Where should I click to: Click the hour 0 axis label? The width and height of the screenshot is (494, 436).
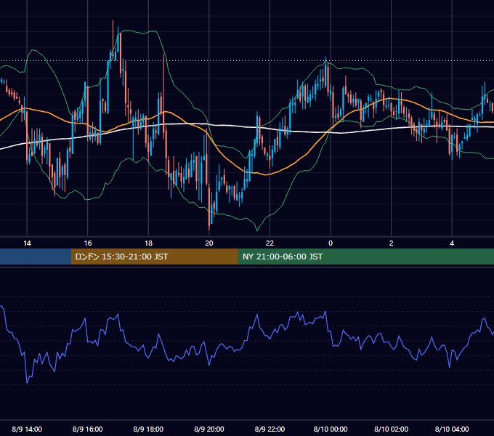pos(331,243)
